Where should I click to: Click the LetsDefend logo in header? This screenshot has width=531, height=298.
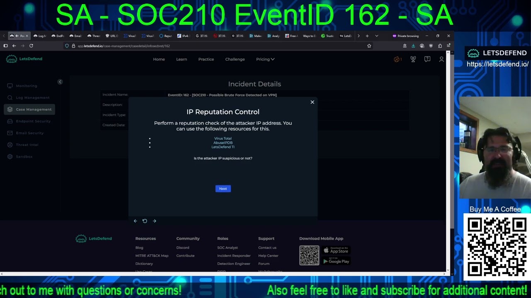pyautogui.click(x=24, y=59)
